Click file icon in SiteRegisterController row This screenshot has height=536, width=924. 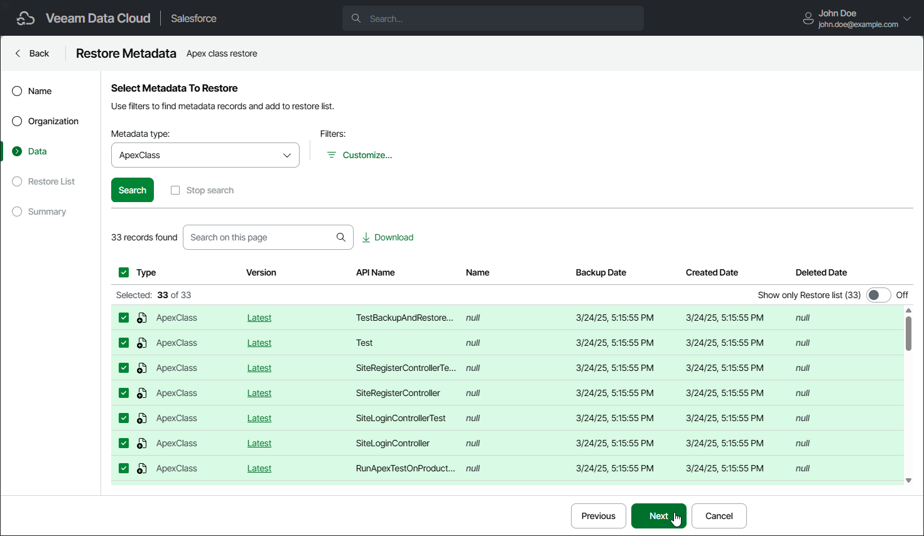[x=142, y=393]
